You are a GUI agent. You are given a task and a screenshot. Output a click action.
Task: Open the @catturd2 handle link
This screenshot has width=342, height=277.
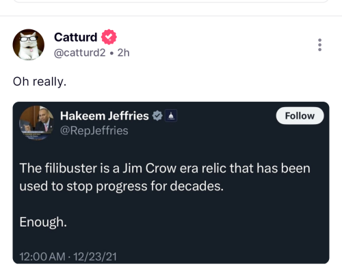pyautogui.click(x=80, y=53)
